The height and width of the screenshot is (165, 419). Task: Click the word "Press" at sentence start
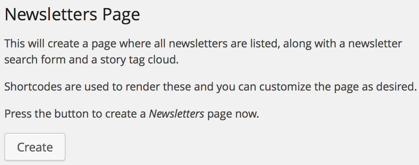click(18, 114)
